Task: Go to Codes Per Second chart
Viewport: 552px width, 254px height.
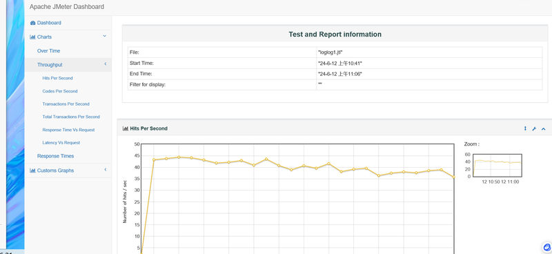Action: [x=60, y=91]
